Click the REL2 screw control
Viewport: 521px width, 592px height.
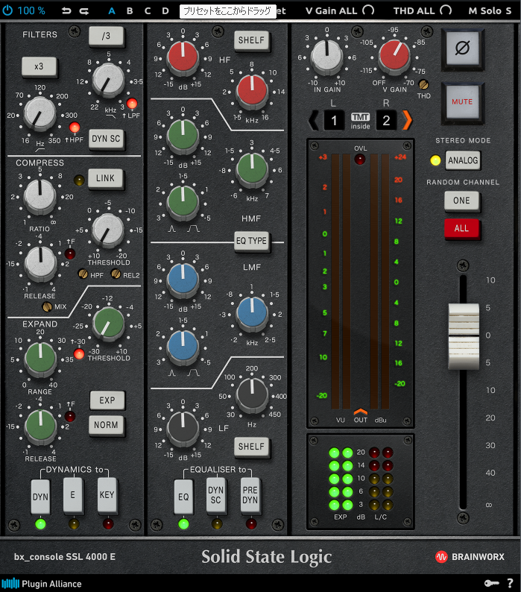click(116, 274)
